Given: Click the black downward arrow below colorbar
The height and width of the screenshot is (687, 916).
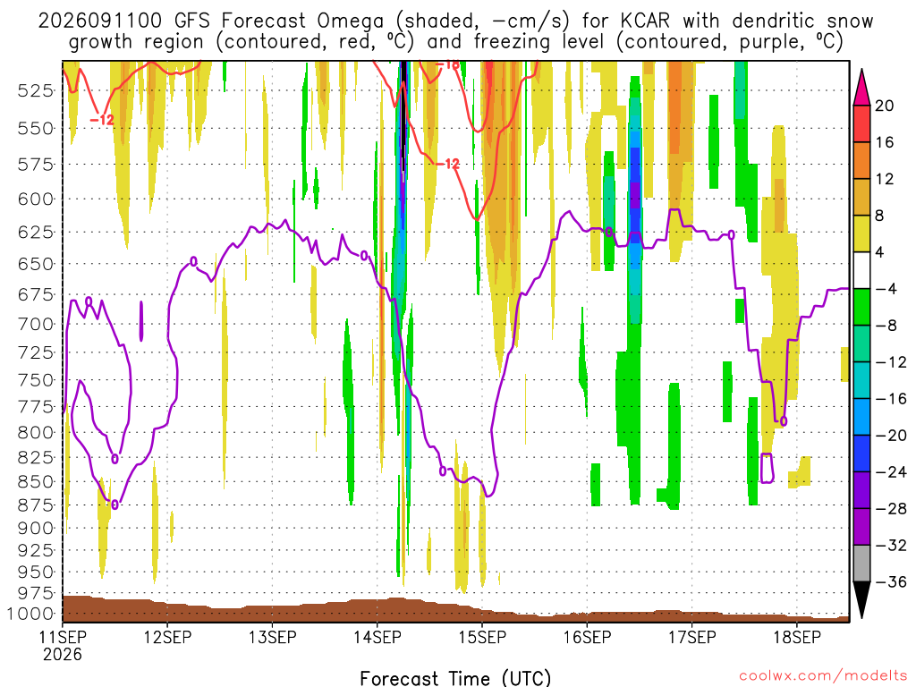Looking at the screenshot, I should coord(861,600).
